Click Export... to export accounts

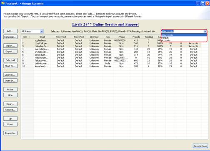(x=10, y=52)
